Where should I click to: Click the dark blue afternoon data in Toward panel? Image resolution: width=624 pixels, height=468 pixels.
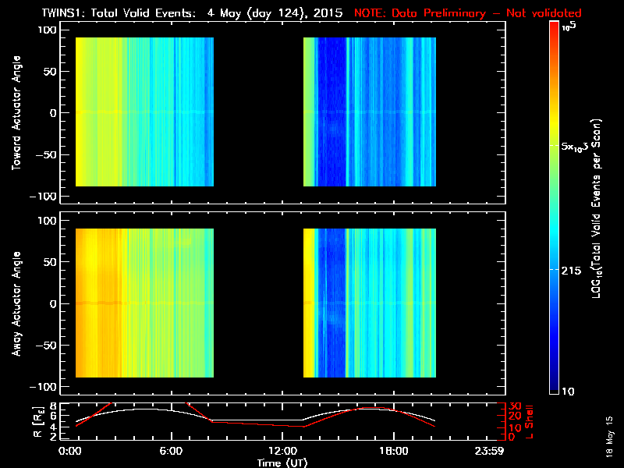(x=329, y=113)
